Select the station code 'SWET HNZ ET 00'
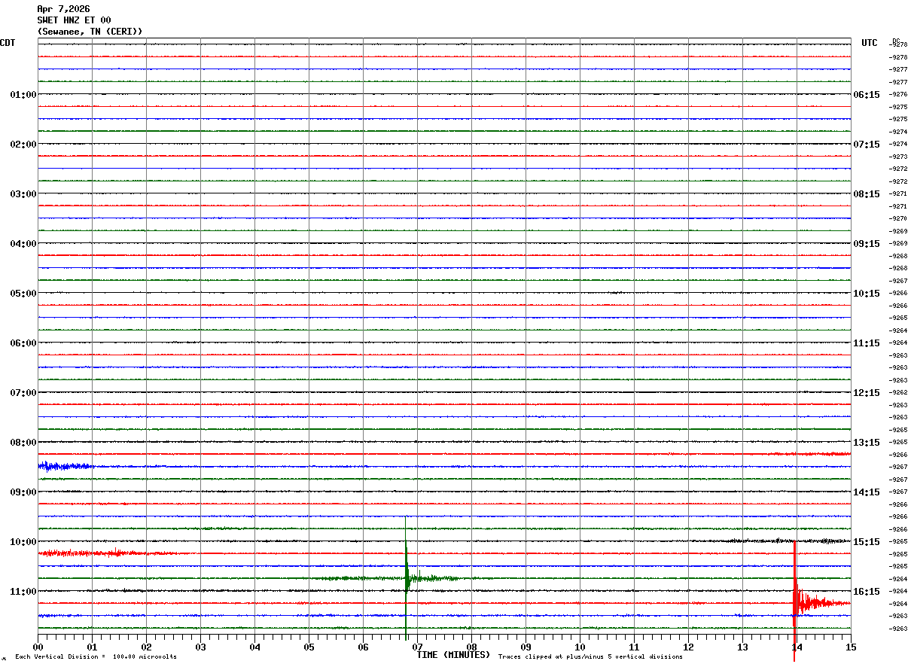This screenshot has height=667, width=911. 74,20
